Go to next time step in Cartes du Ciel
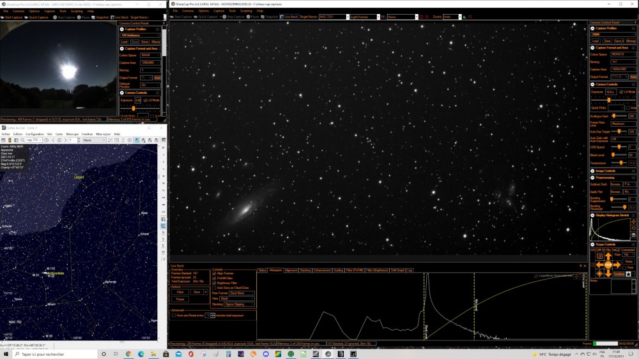The width and height of the screenshot is (639, 359). point(65,140)
